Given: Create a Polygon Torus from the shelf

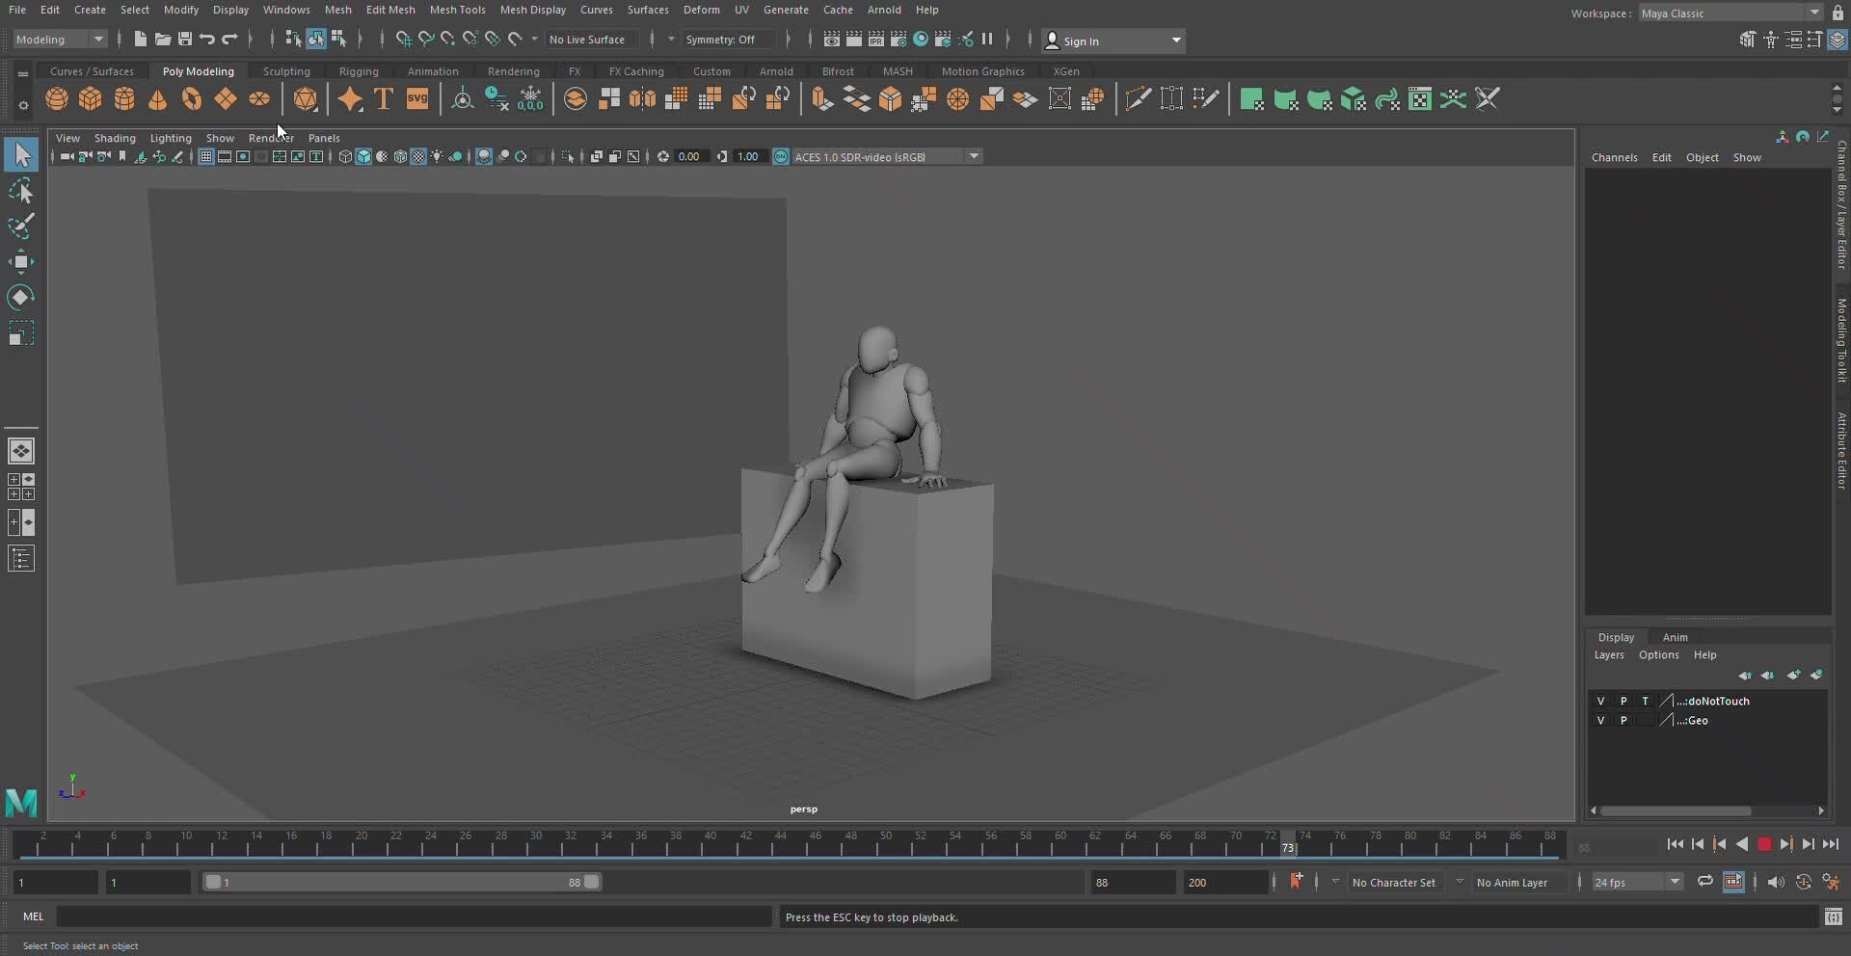Looking at the screenshot, I should 191,99.
